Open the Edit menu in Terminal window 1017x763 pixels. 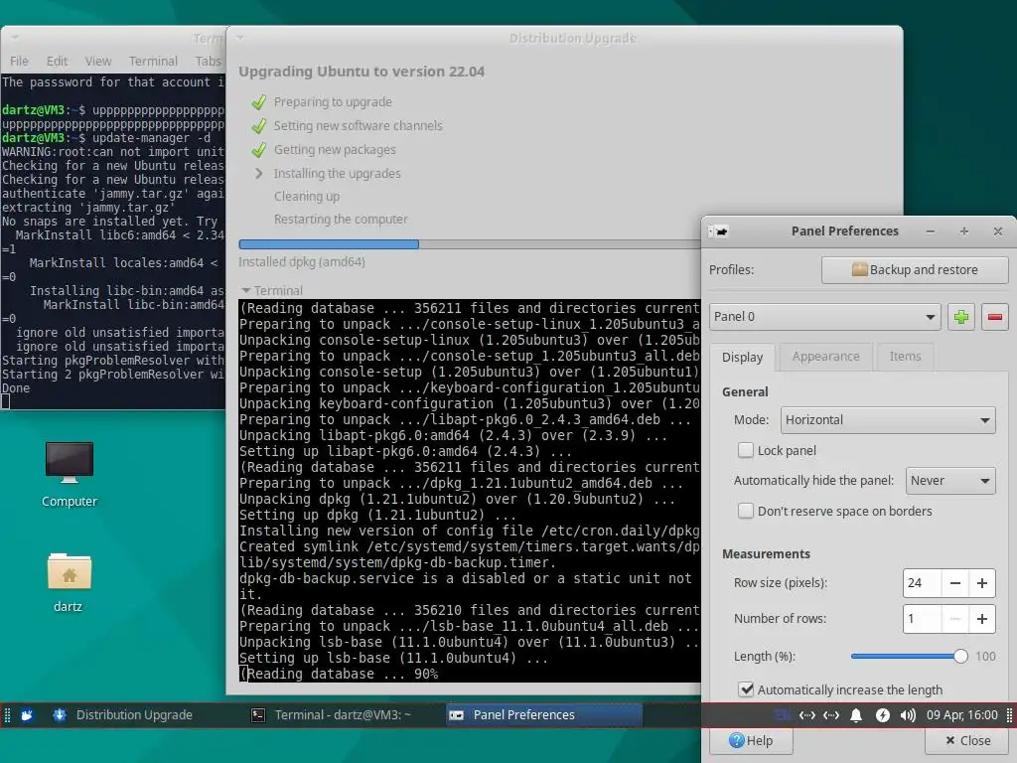(x=57, y=61)
